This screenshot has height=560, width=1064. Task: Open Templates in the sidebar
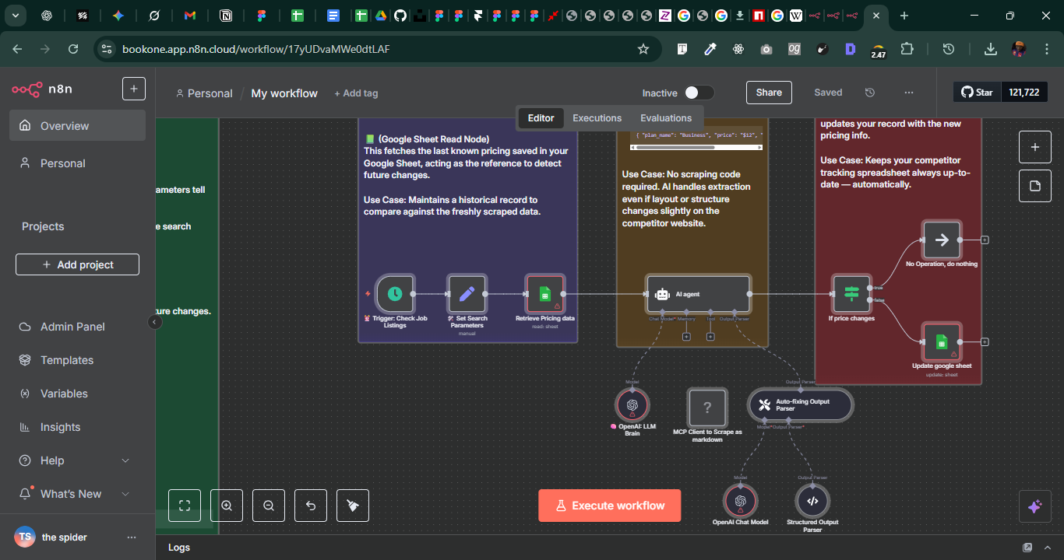point(77,360)
